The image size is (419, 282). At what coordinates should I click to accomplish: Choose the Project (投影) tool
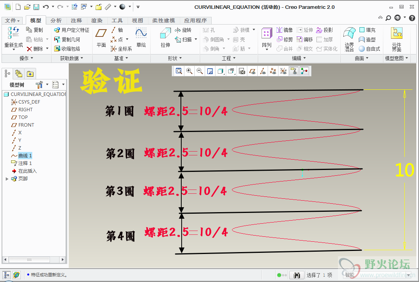pos(325,30)
